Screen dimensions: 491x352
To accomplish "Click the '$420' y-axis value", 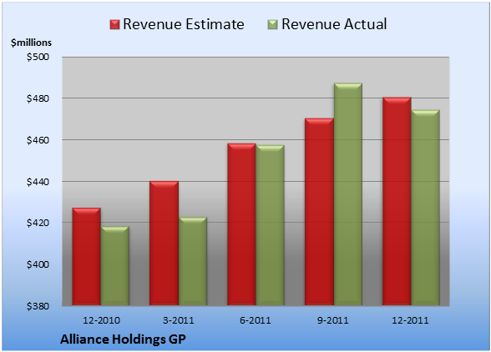I will tap(38, 223).
